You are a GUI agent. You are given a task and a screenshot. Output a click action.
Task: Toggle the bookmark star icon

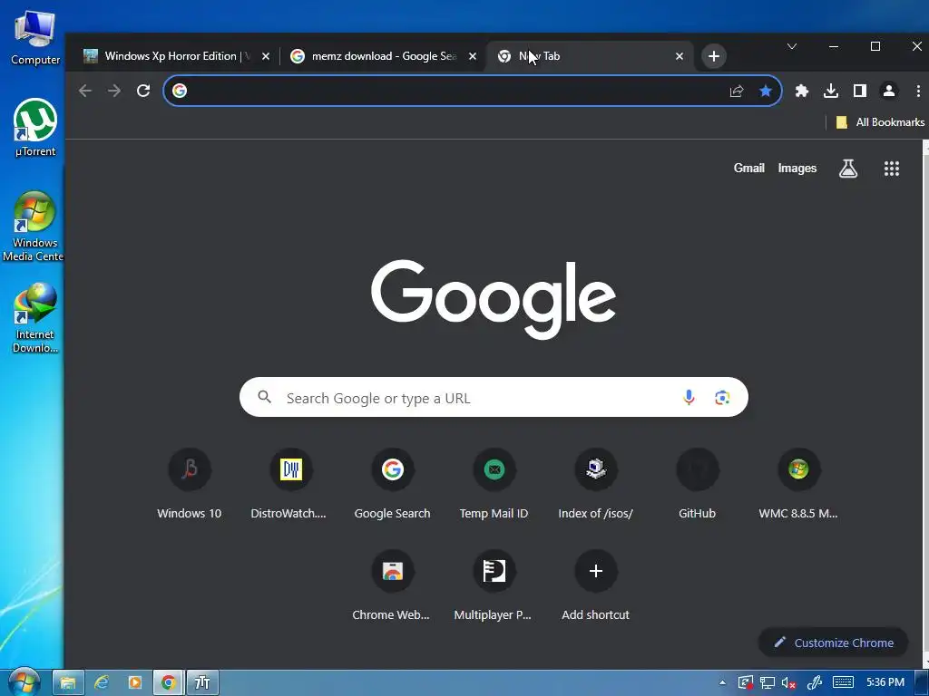(x=766, y=91)
